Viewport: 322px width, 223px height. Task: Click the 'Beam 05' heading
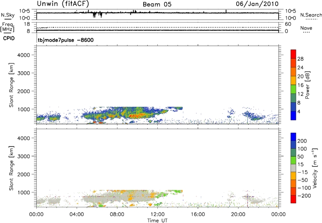tap(157, 4)
